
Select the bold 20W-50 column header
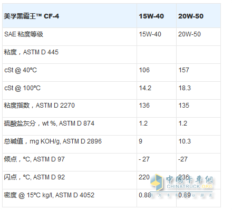[x=191, y=16]
